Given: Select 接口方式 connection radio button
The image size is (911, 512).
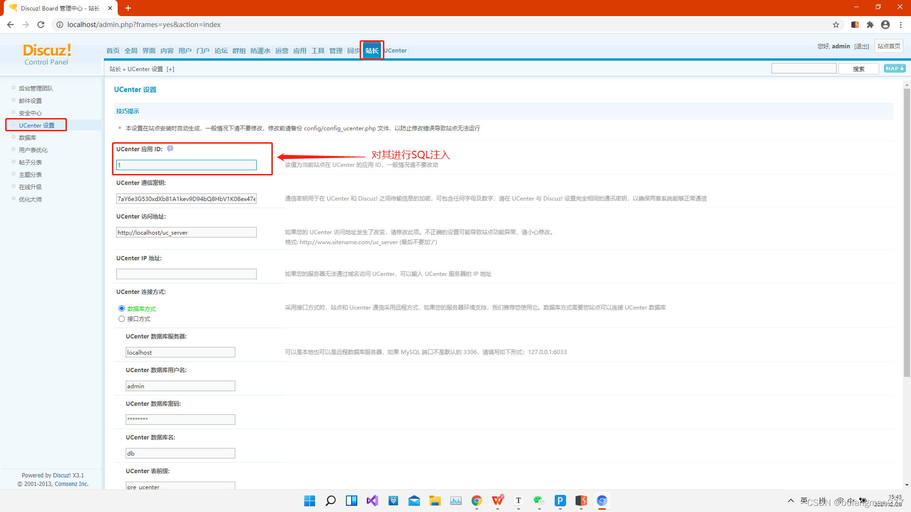Looking at the screenshot, I should (x=121, y=319).
